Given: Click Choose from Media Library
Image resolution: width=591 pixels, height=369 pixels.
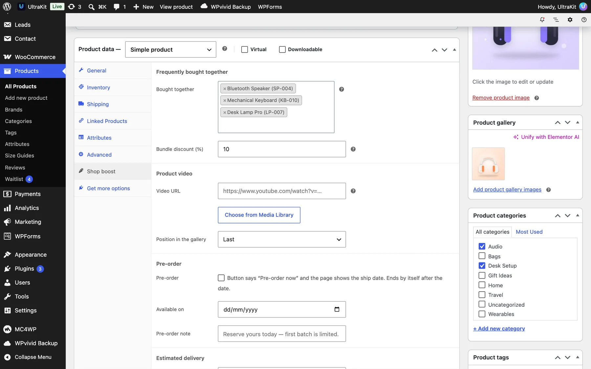Looking at the screenshot, I should (x=259, y=215).
